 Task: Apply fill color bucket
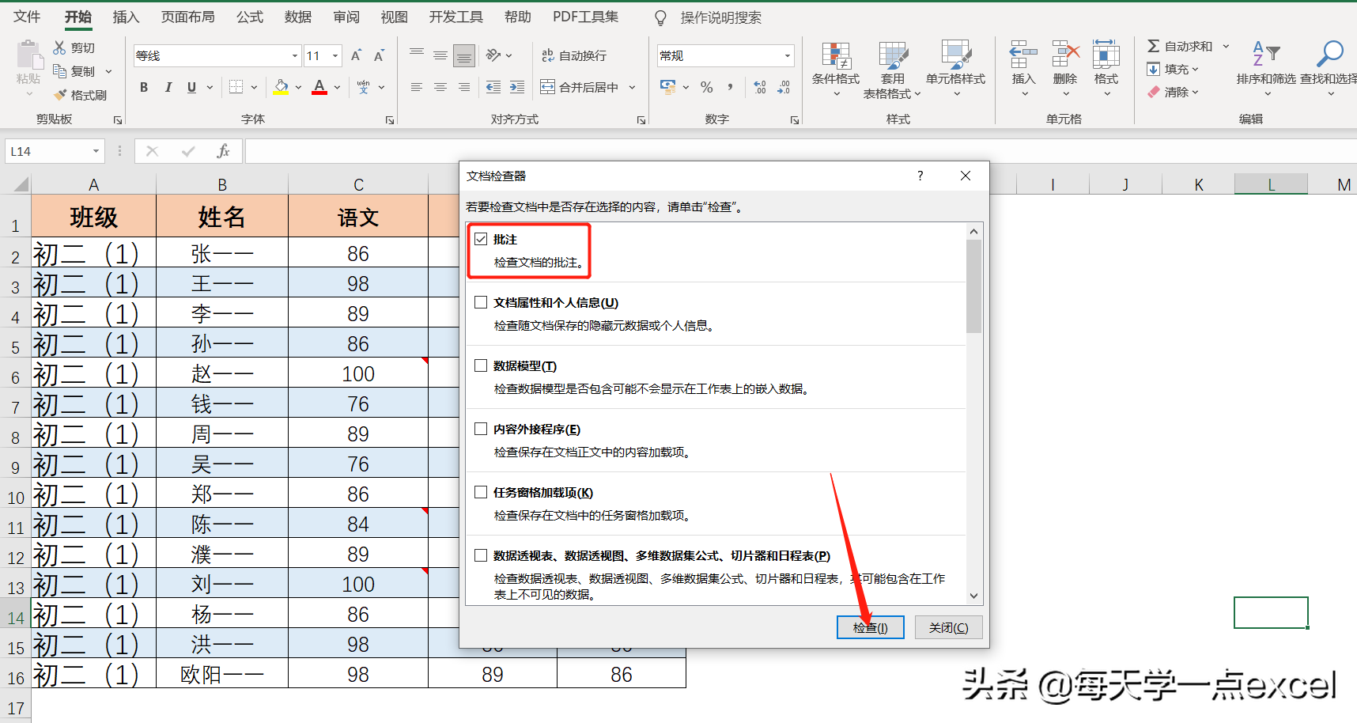[281, 87]
